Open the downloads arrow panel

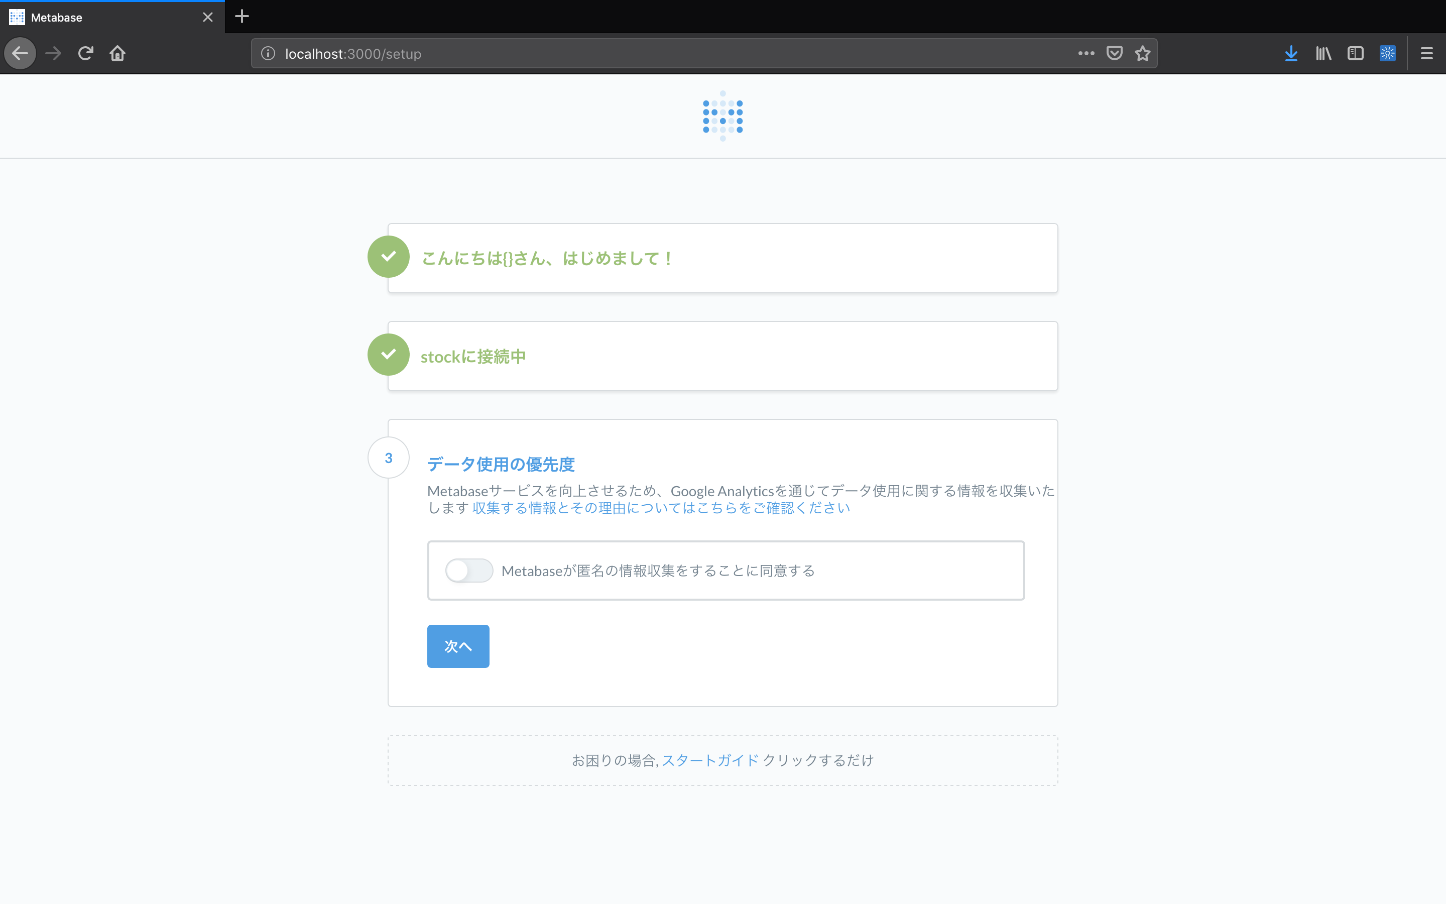pyautogui.click(x=1291, y=54)
